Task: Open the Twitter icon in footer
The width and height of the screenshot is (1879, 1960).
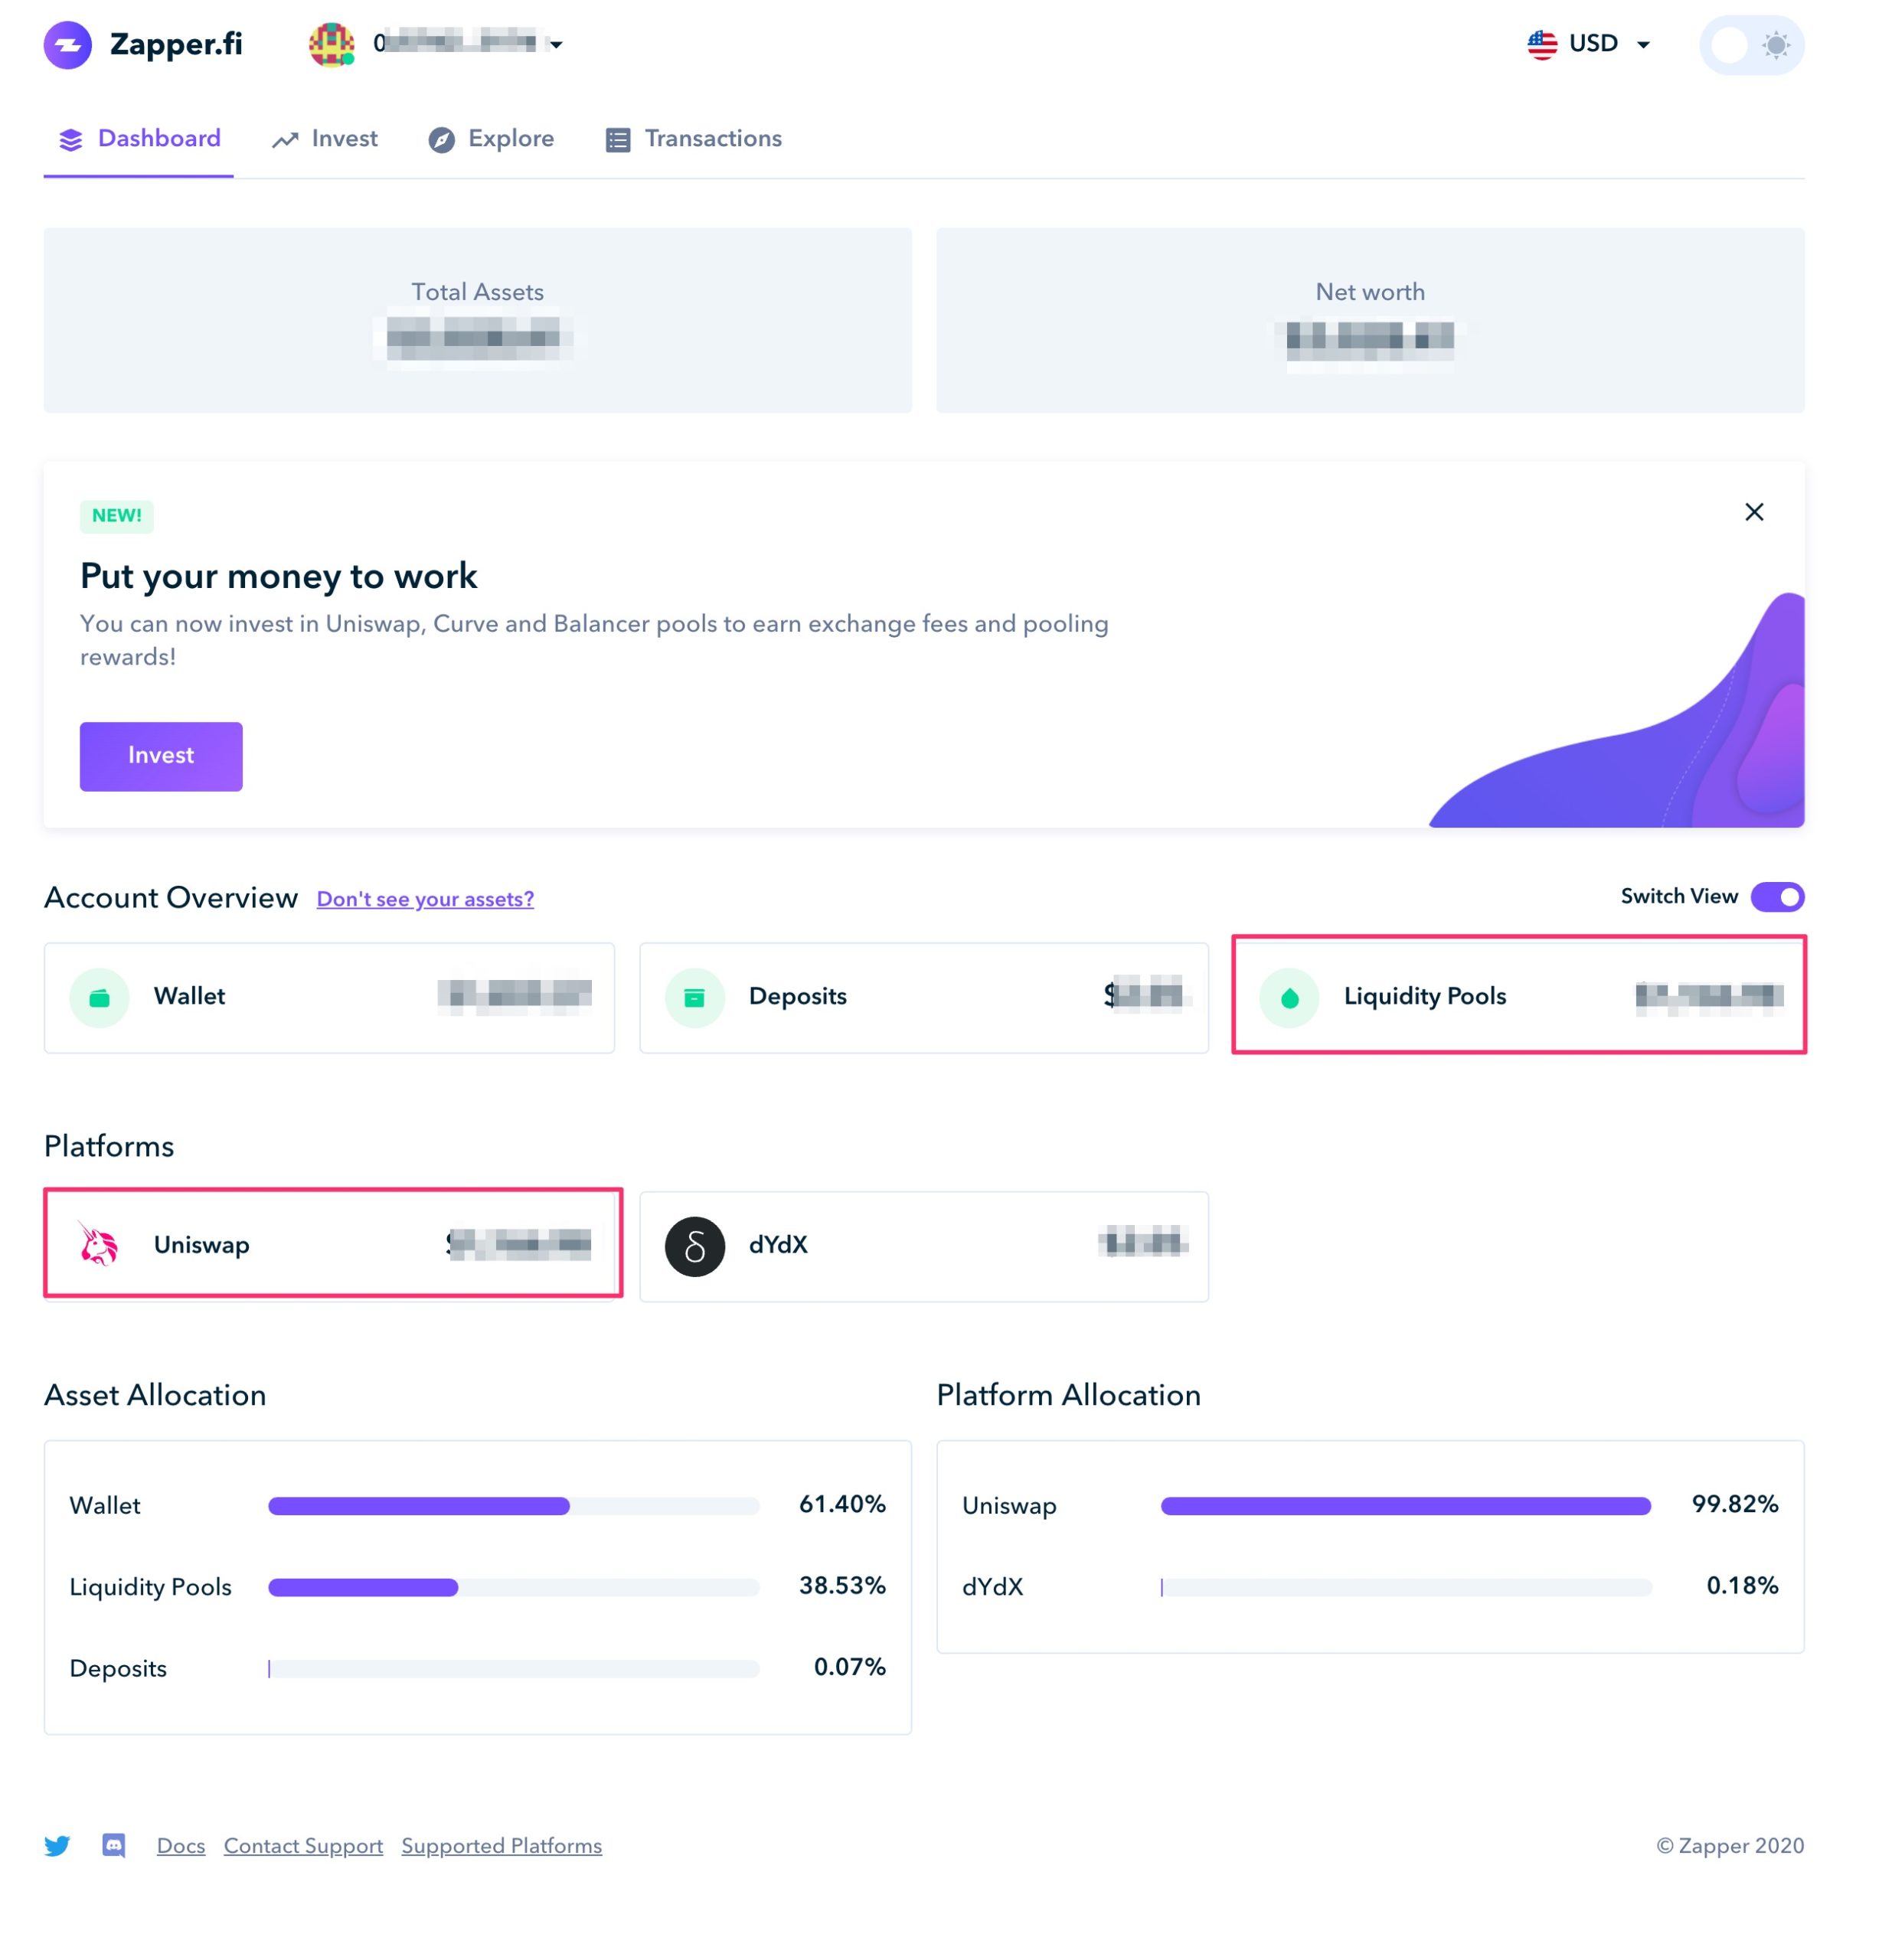Action: tap(57, 1845)
